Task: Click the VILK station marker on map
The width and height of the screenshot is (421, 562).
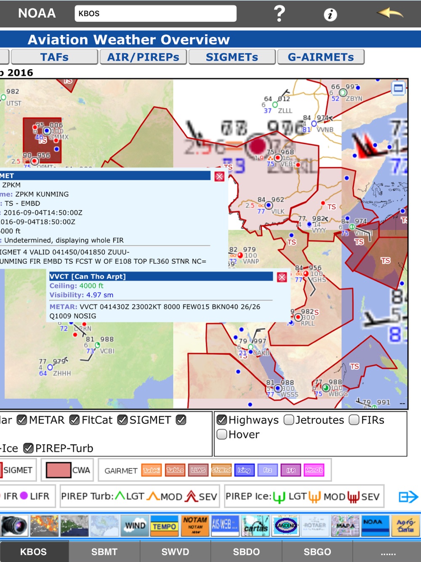Action: [269, 205]
